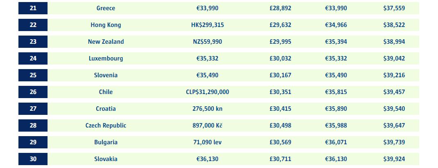
Task: Click Chile's CLP$31,290,000 price
Action: pyautogui.click(x=207, y=92)
